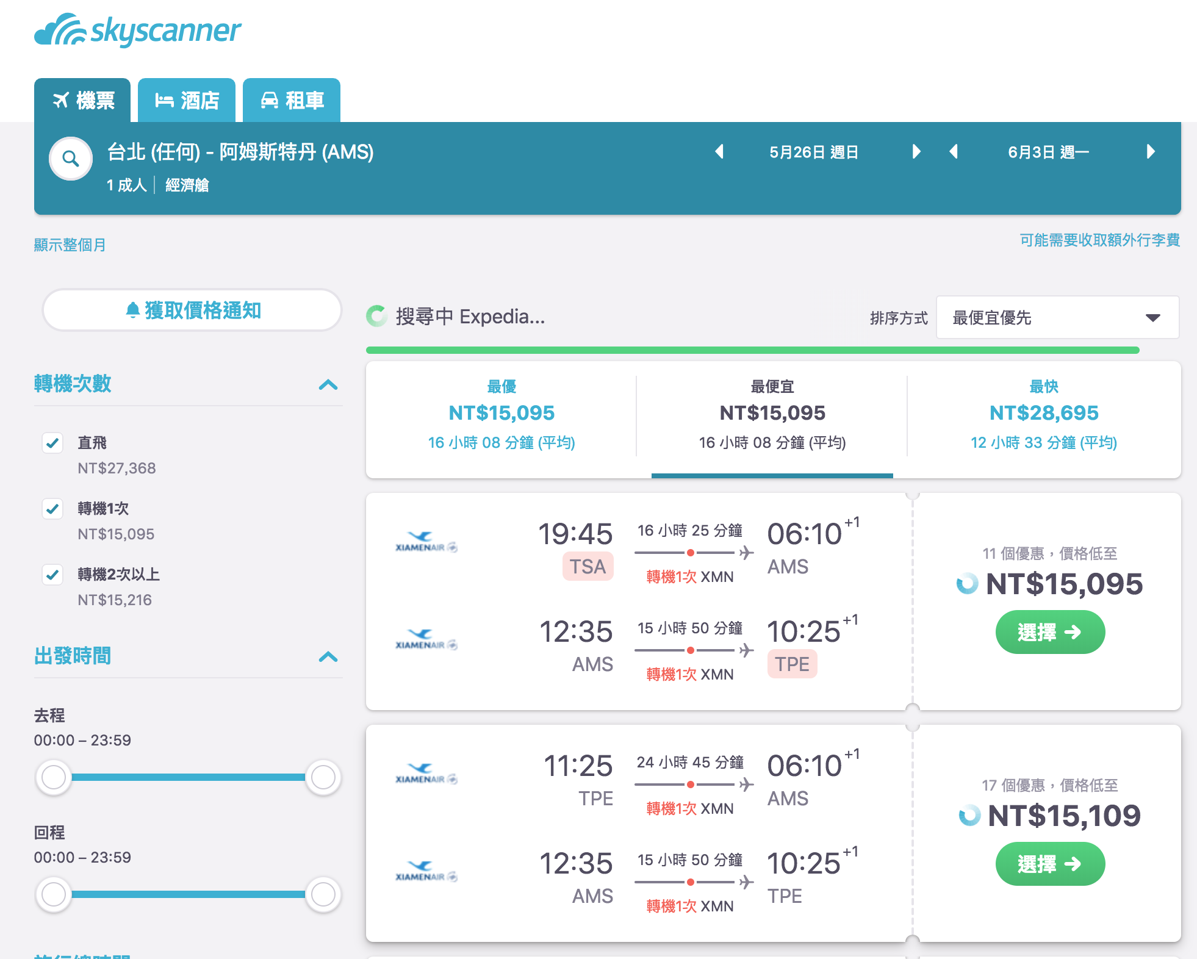Click the NT$15,109 price in second result
This screenshot has height=959, width=1197.
click(1064, 816)
